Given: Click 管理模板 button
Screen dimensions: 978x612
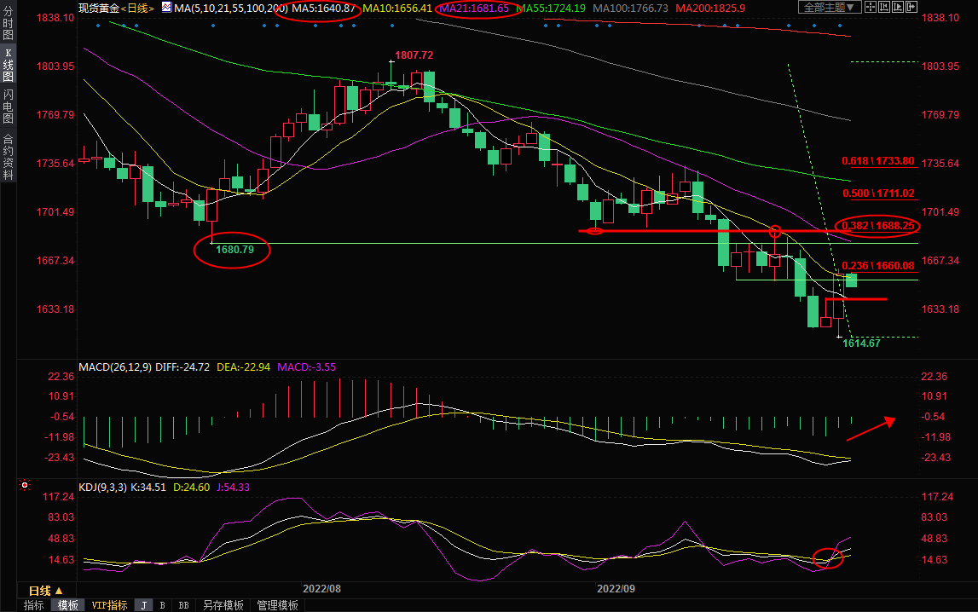Looking at the screenshot, I should 278,605.
